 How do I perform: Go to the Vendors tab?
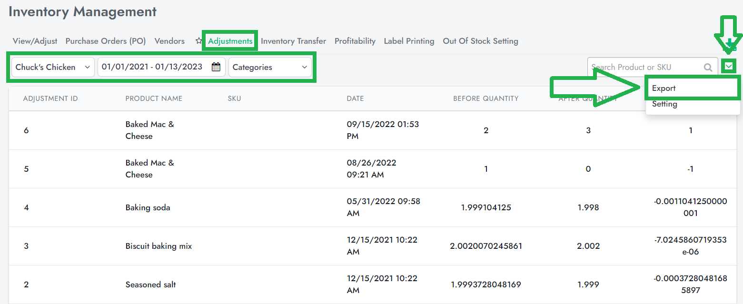[x=169, y=41]
